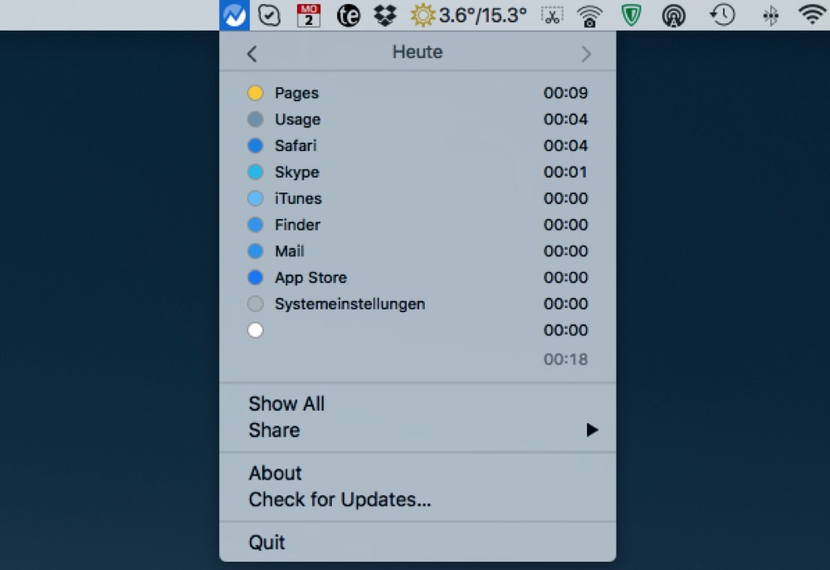Image resolution: width=830 pixels, height=570 pixels.
Task: Click the Usage app menu bar icon
Action: (235, 15)
